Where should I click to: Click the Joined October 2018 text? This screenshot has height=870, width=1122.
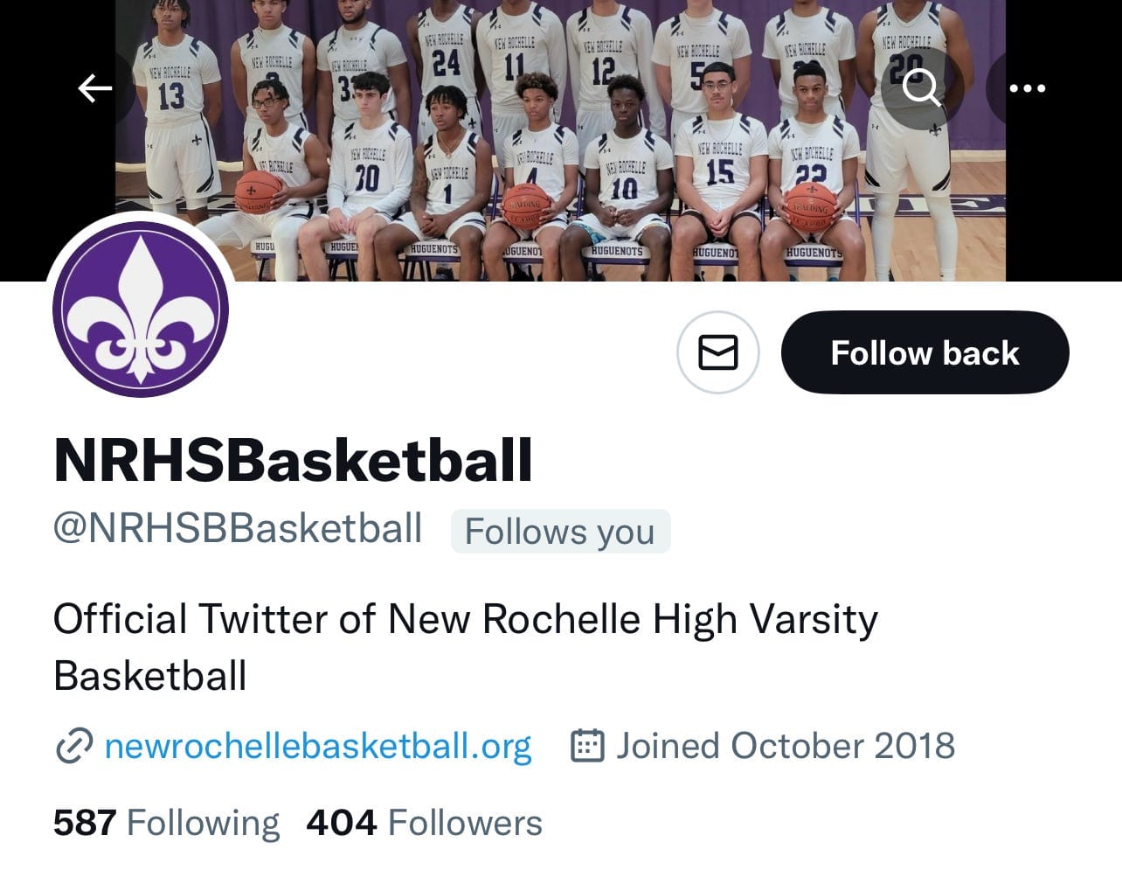(786, 746)
